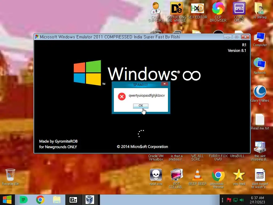Select the UltraBULL... label
Screen dimensions: 273x205
pyautogui.click(x=239, y=156)
